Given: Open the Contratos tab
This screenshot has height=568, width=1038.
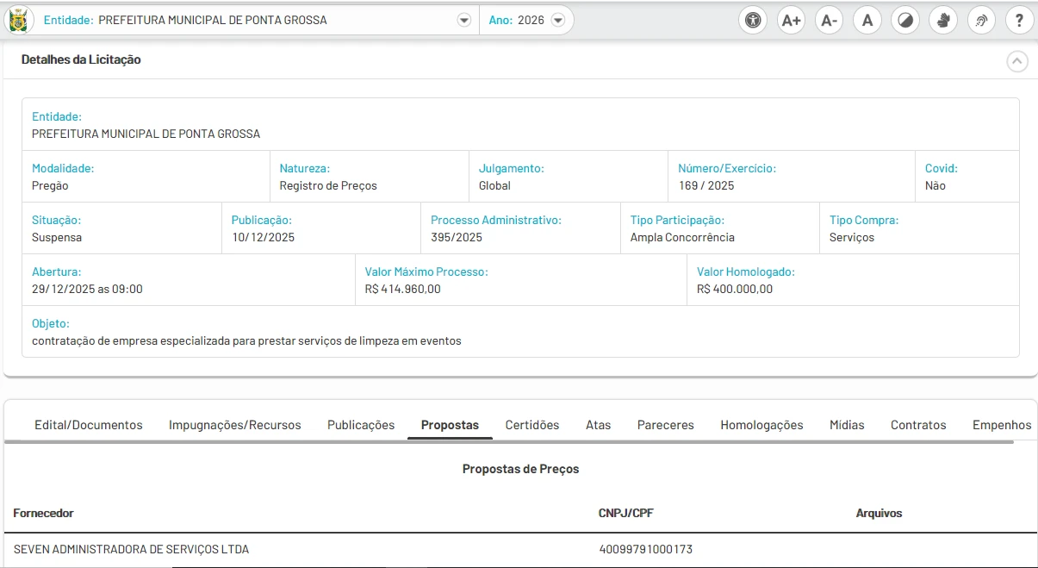Looking at the screenshot, I should (918, 425).
